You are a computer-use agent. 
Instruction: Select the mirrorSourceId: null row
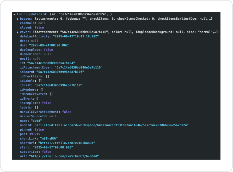[x=38, y=116]
